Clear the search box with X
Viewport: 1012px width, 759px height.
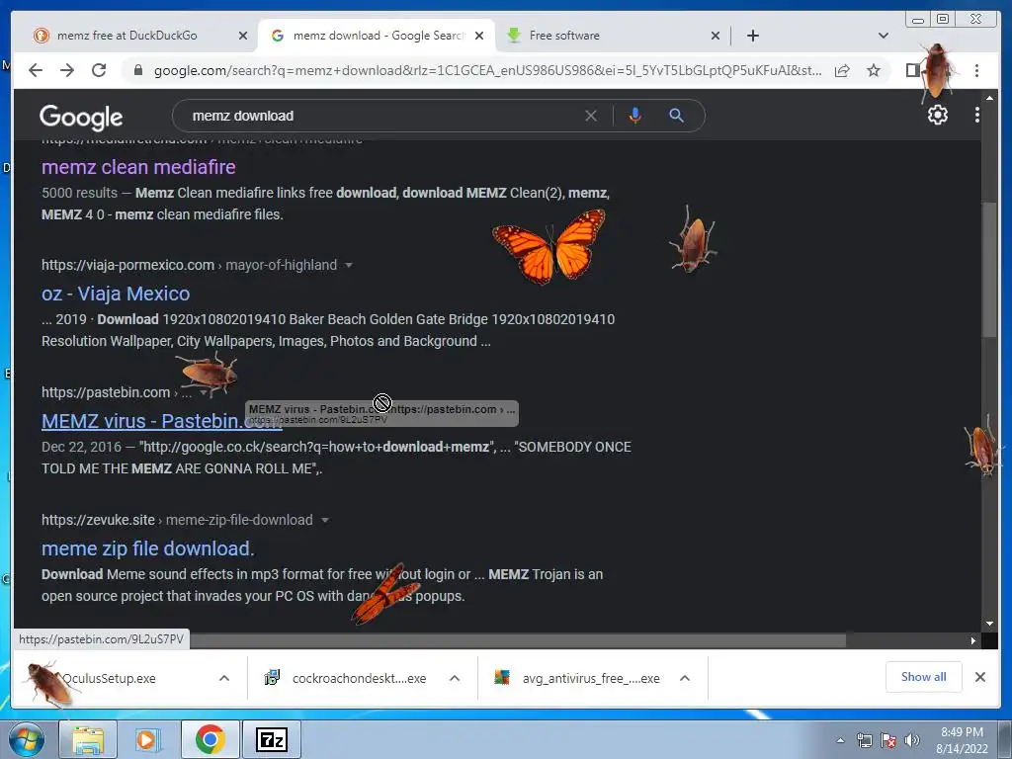591,116
